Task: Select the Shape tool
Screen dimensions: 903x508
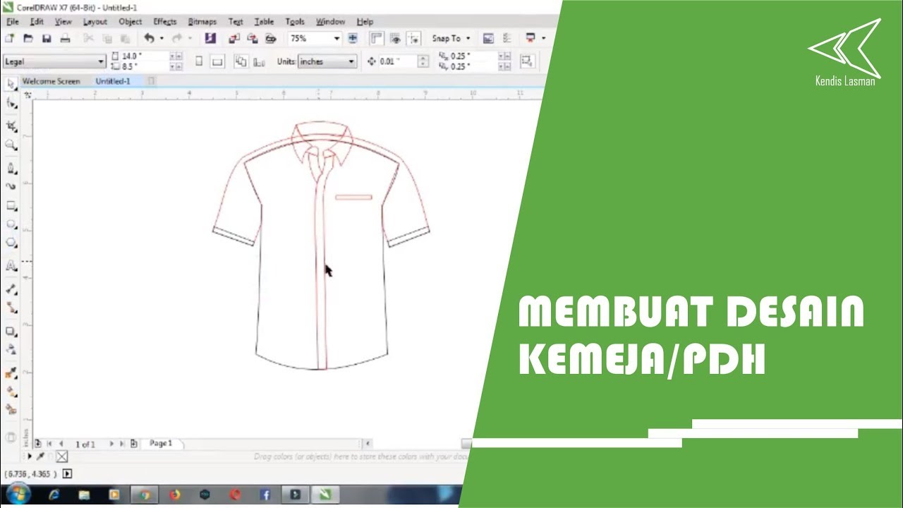Action: [x=11, y=104]
